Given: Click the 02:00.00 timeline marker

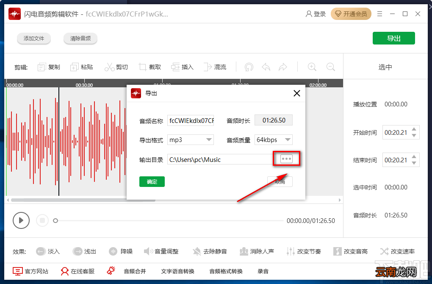Looking at the screenshot, I should tap(318, 85).
